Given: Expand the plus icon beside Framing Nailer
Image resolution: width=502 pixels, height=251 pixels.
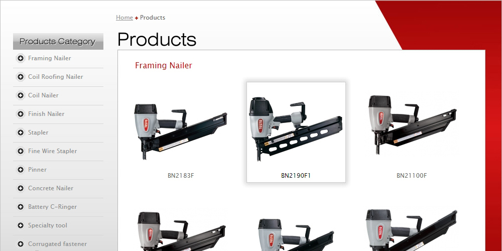Looking at the screenshot, I should point(21,58).
